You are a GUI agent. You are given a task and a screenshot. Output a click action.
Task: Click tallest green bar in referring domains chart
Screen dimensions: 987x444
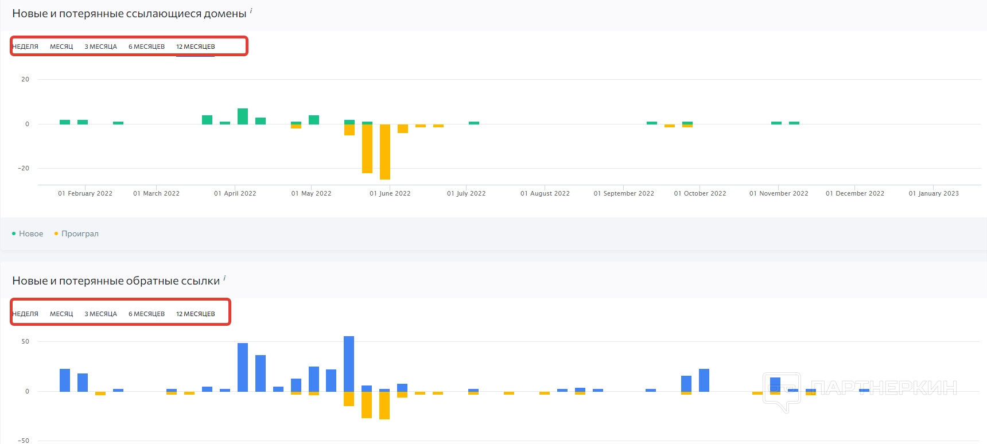(x=243, y=116)
